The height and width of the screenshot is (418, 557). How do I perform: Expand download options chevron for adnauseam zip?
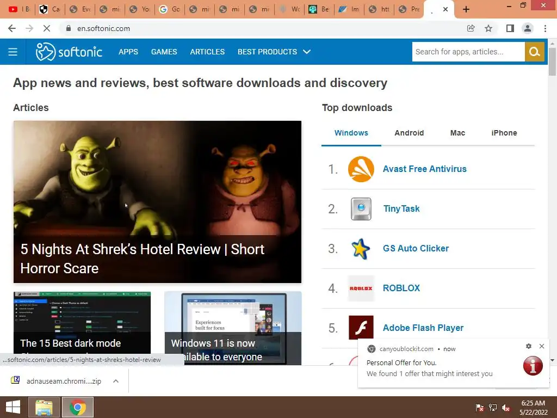(x=116, y=381)
